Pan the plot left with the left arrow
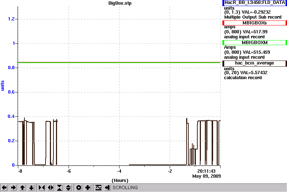The height and width of the screenshot is (192, 287). [x=4, y=188]
